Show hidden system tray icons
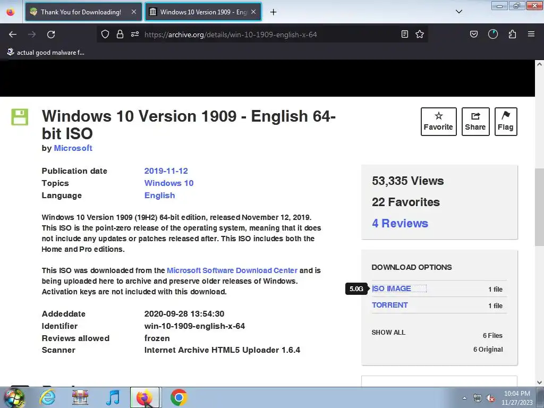 464,398
